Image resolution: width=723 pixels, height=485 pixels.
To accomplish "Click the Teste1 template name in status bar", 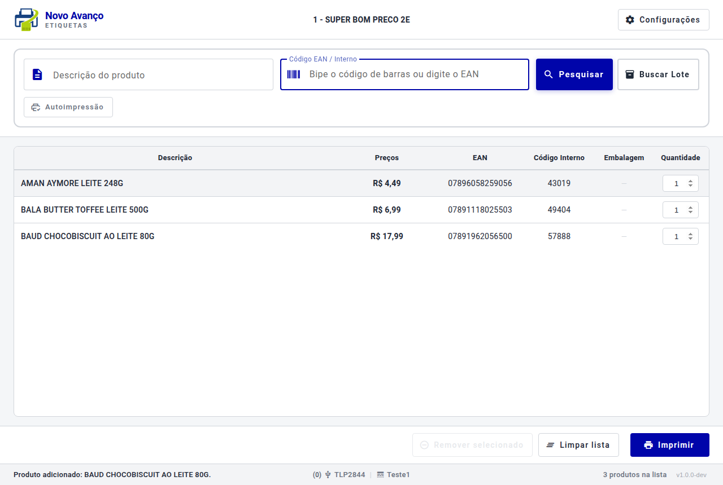I will tap(398, 475).
